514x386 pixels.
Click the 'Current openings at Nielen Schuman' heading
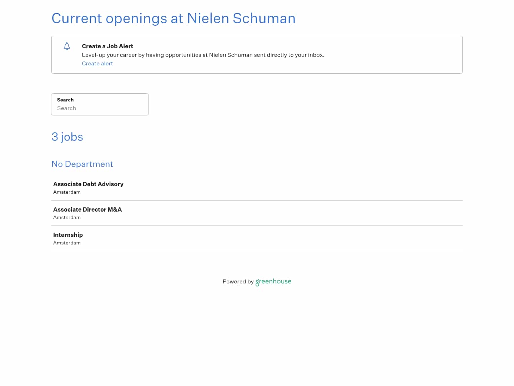(x=173, y=18)
